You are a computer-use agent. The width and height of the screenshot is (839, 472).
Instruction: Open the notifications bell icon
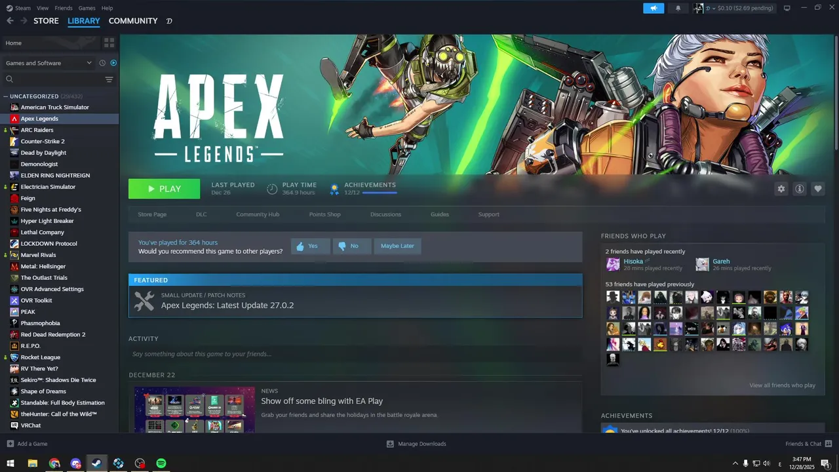pyautogui.click(x=678, y=8)
